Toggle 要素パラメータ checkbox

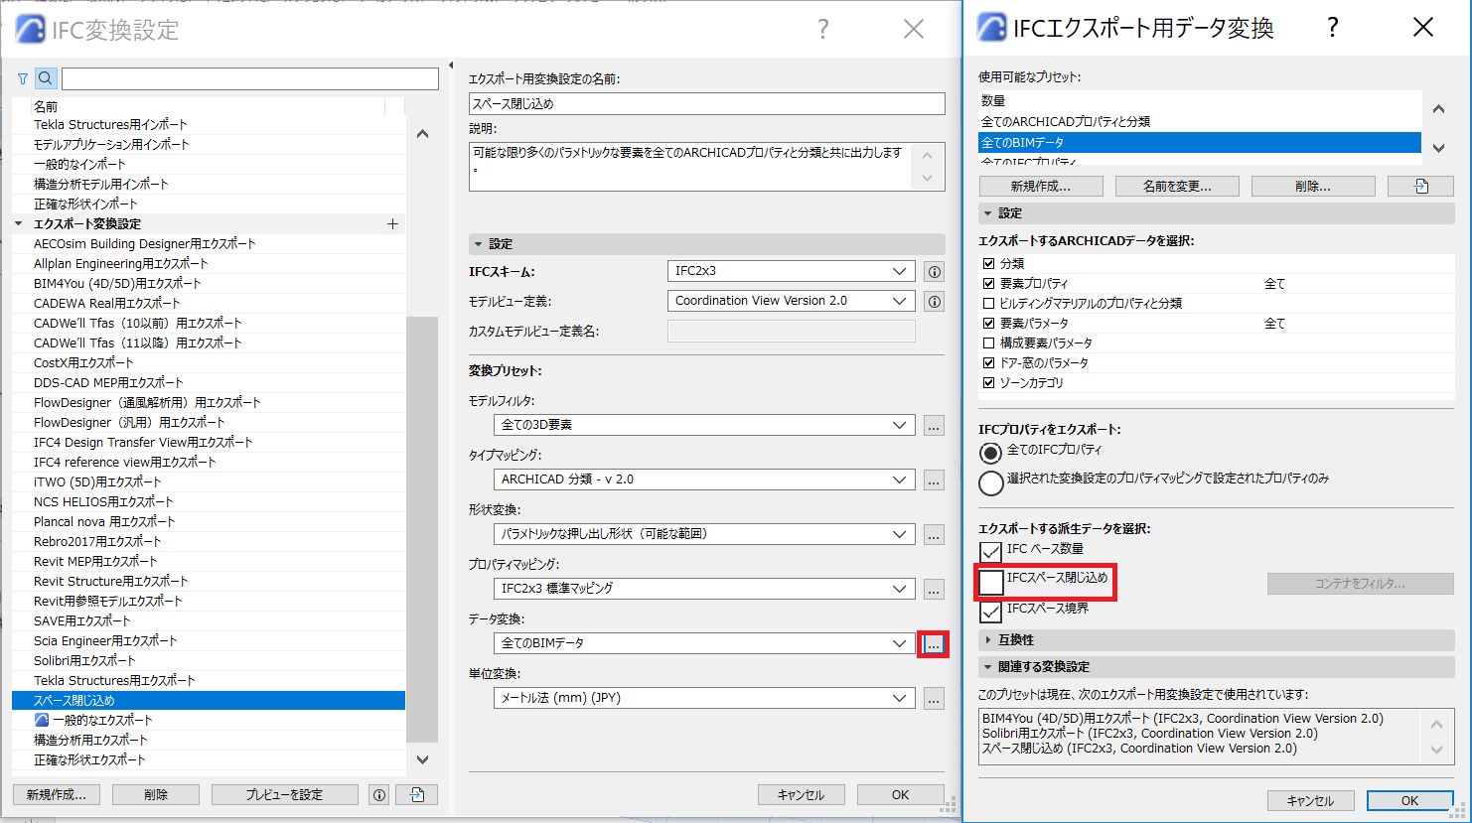pyautogui.click(x=988, y=323)
